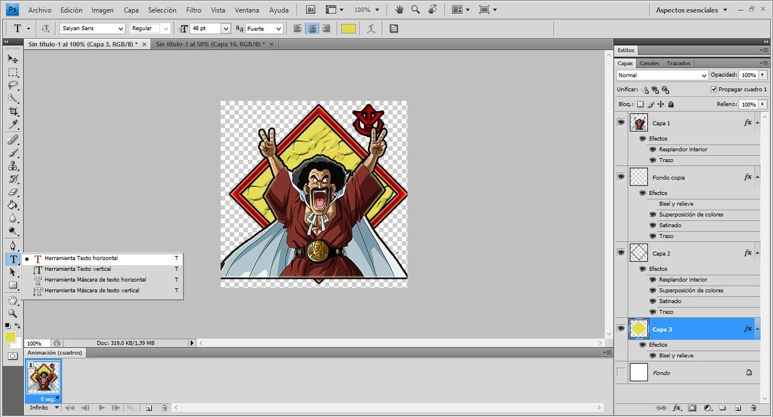Select the Crop tool
The height and width of the screenshot is (417, 773).
pyautogui.click(x=13, y=112)
